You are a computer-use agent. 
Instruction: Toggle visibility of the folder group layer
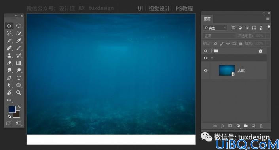coord(205,51)
